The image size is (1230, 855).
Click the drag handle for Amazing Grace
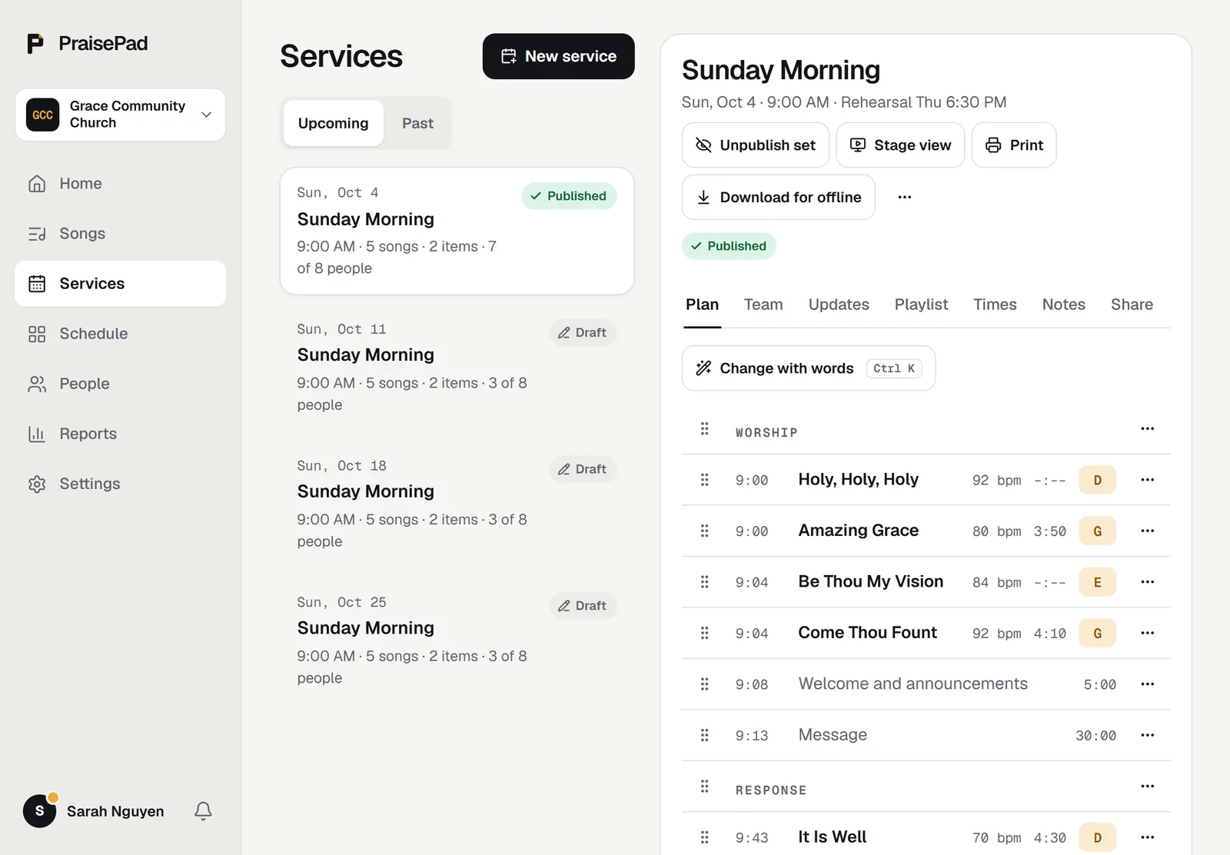tap(704, 531)
